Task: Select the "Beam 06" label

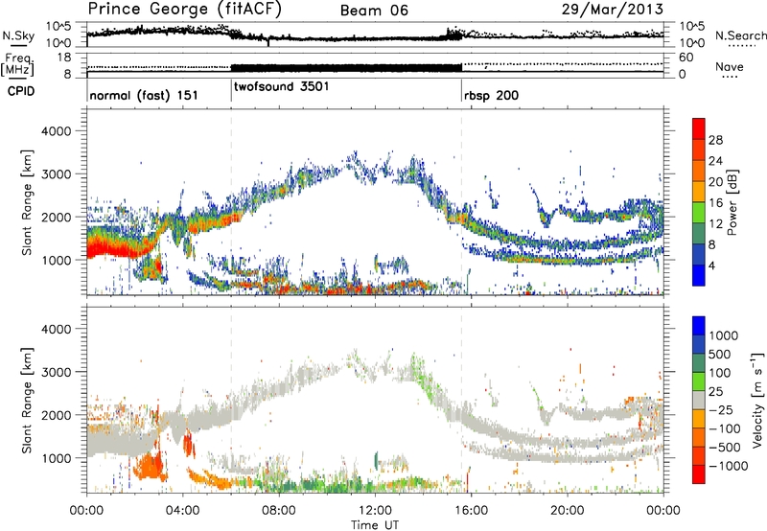Action: click(x=374, y=11)
